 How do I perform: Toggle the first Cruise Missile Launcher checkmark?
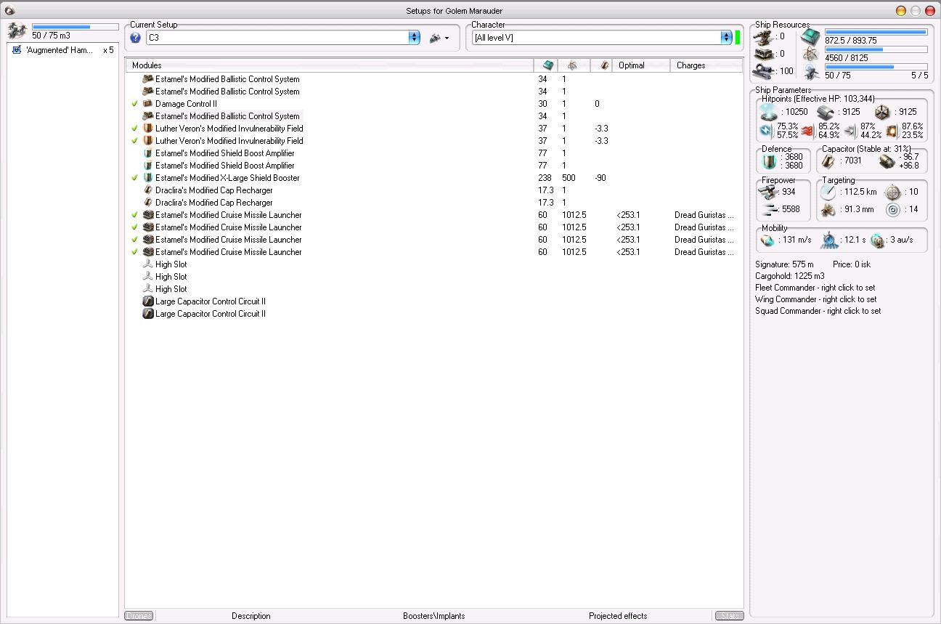tap(134, 215)
